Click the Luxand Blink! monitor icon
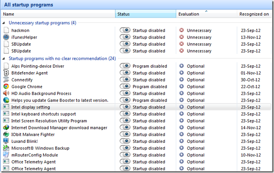This screenshot has width=274, height=173. tap(6, 141)
